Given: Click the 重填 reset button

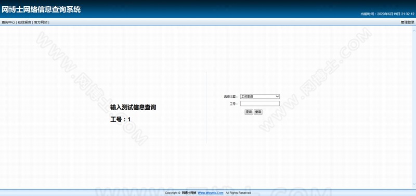Looking at the screenshot, I should (x=258, y=112).
